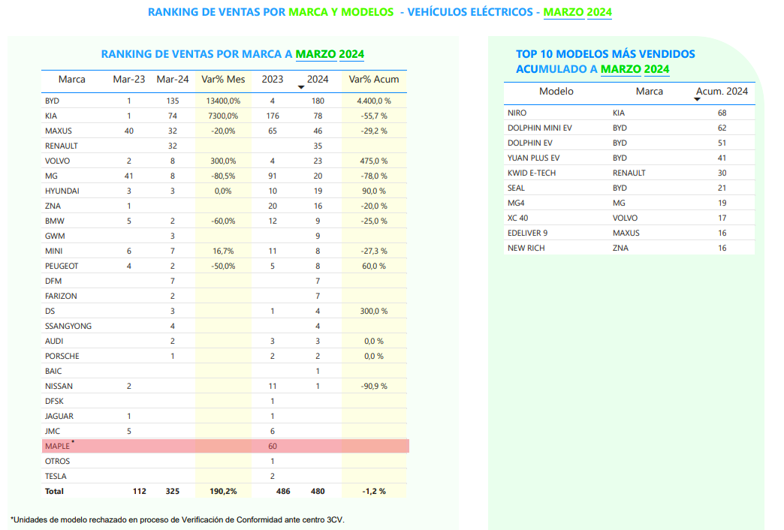Click the 2023 column header
This screenshot has width=784, height=530.
point(273,79)
